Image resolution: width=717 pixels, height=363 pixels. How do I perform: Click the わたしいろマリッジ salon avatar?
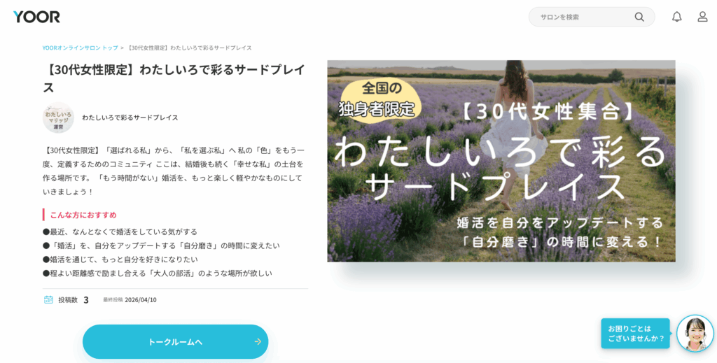point(58,118)
